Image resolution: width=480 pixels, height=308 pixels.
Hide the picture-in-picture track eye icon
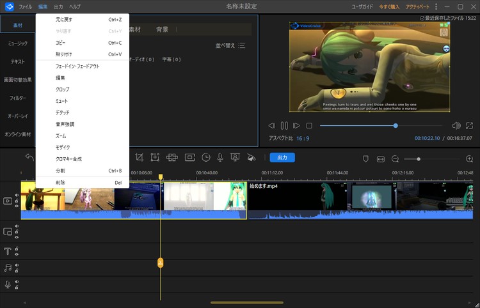(x=17, y=237)
